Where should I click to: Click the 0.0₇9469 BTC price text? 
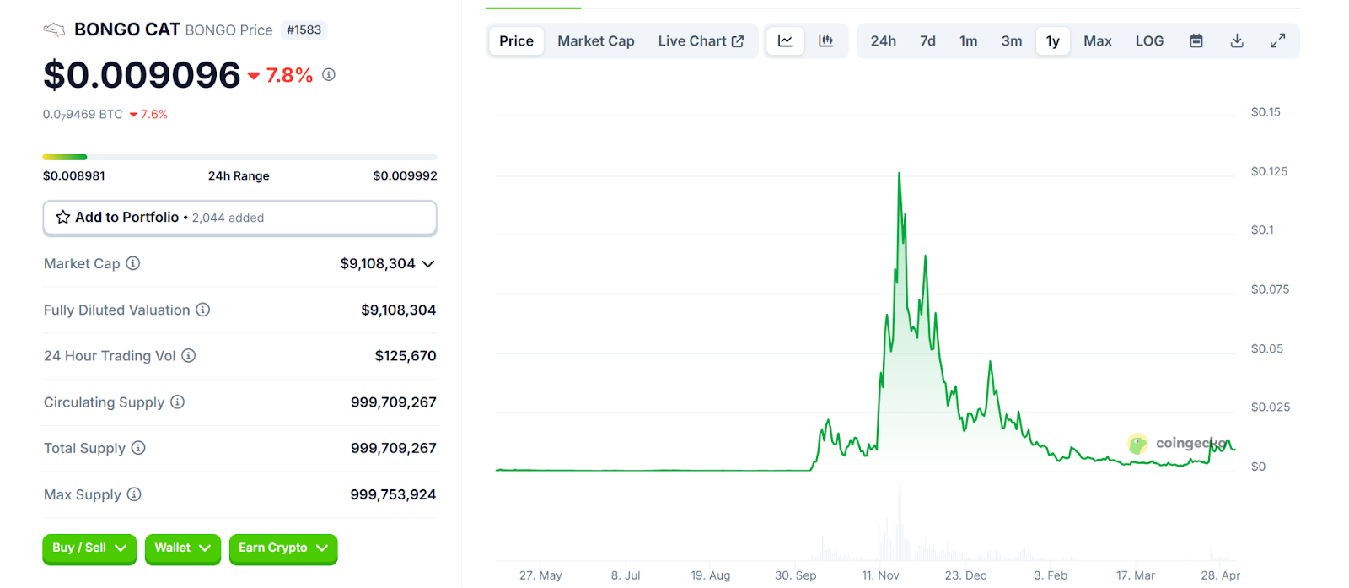coord(83,115)
